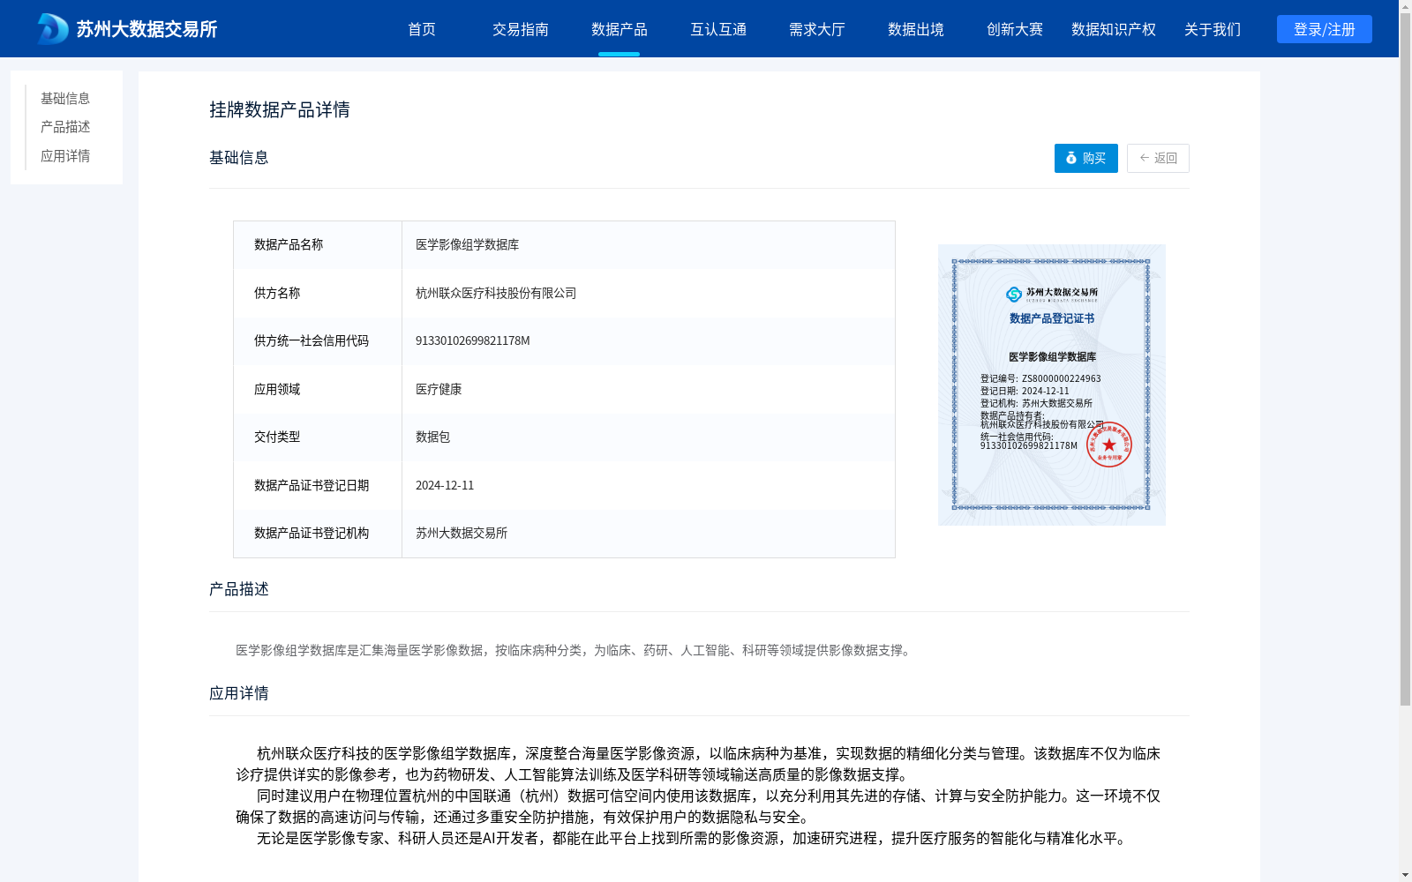1412x882 pixels.
Task: Open the data product certificate image
Action: pyautogui.click(x=1051, y=385)
